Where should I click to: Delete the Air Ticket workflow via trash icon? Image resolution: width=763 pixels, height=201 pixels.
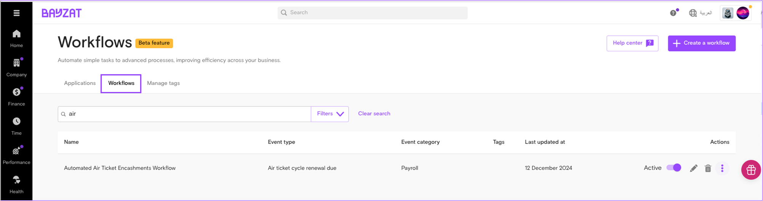(708, 168)
